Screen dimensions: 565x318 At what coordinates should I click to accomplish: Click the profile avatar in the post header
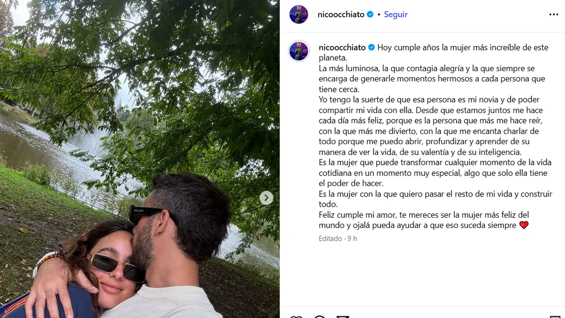coord(299,15)
